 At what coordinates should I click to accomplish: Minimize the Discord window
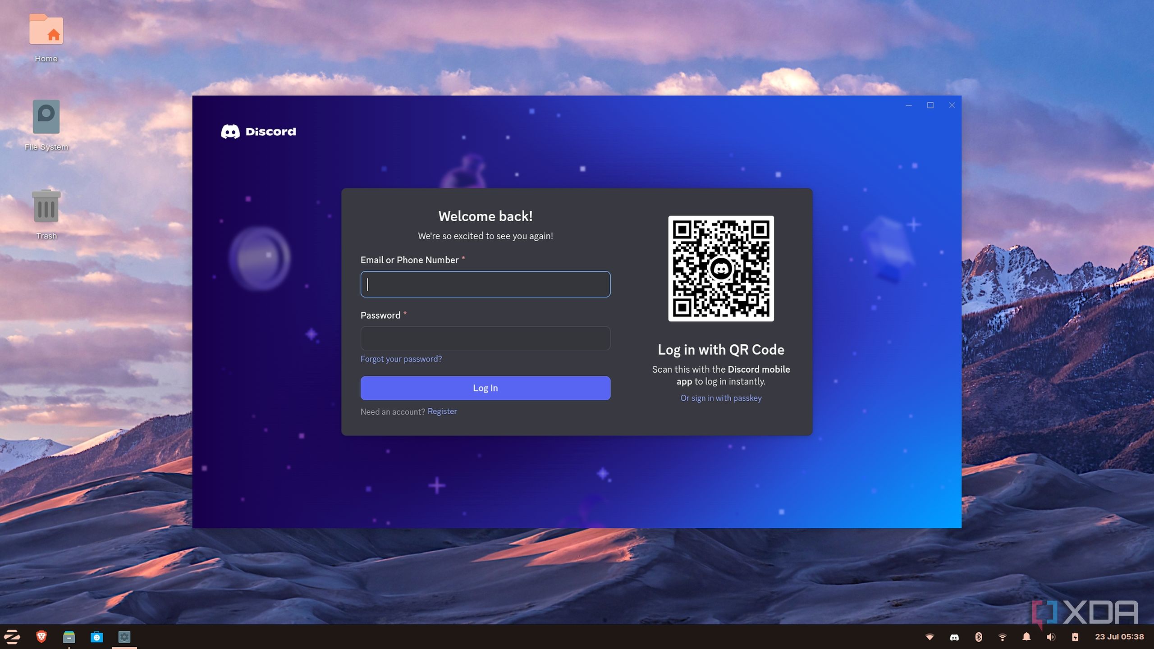click(x=909, y=105)
